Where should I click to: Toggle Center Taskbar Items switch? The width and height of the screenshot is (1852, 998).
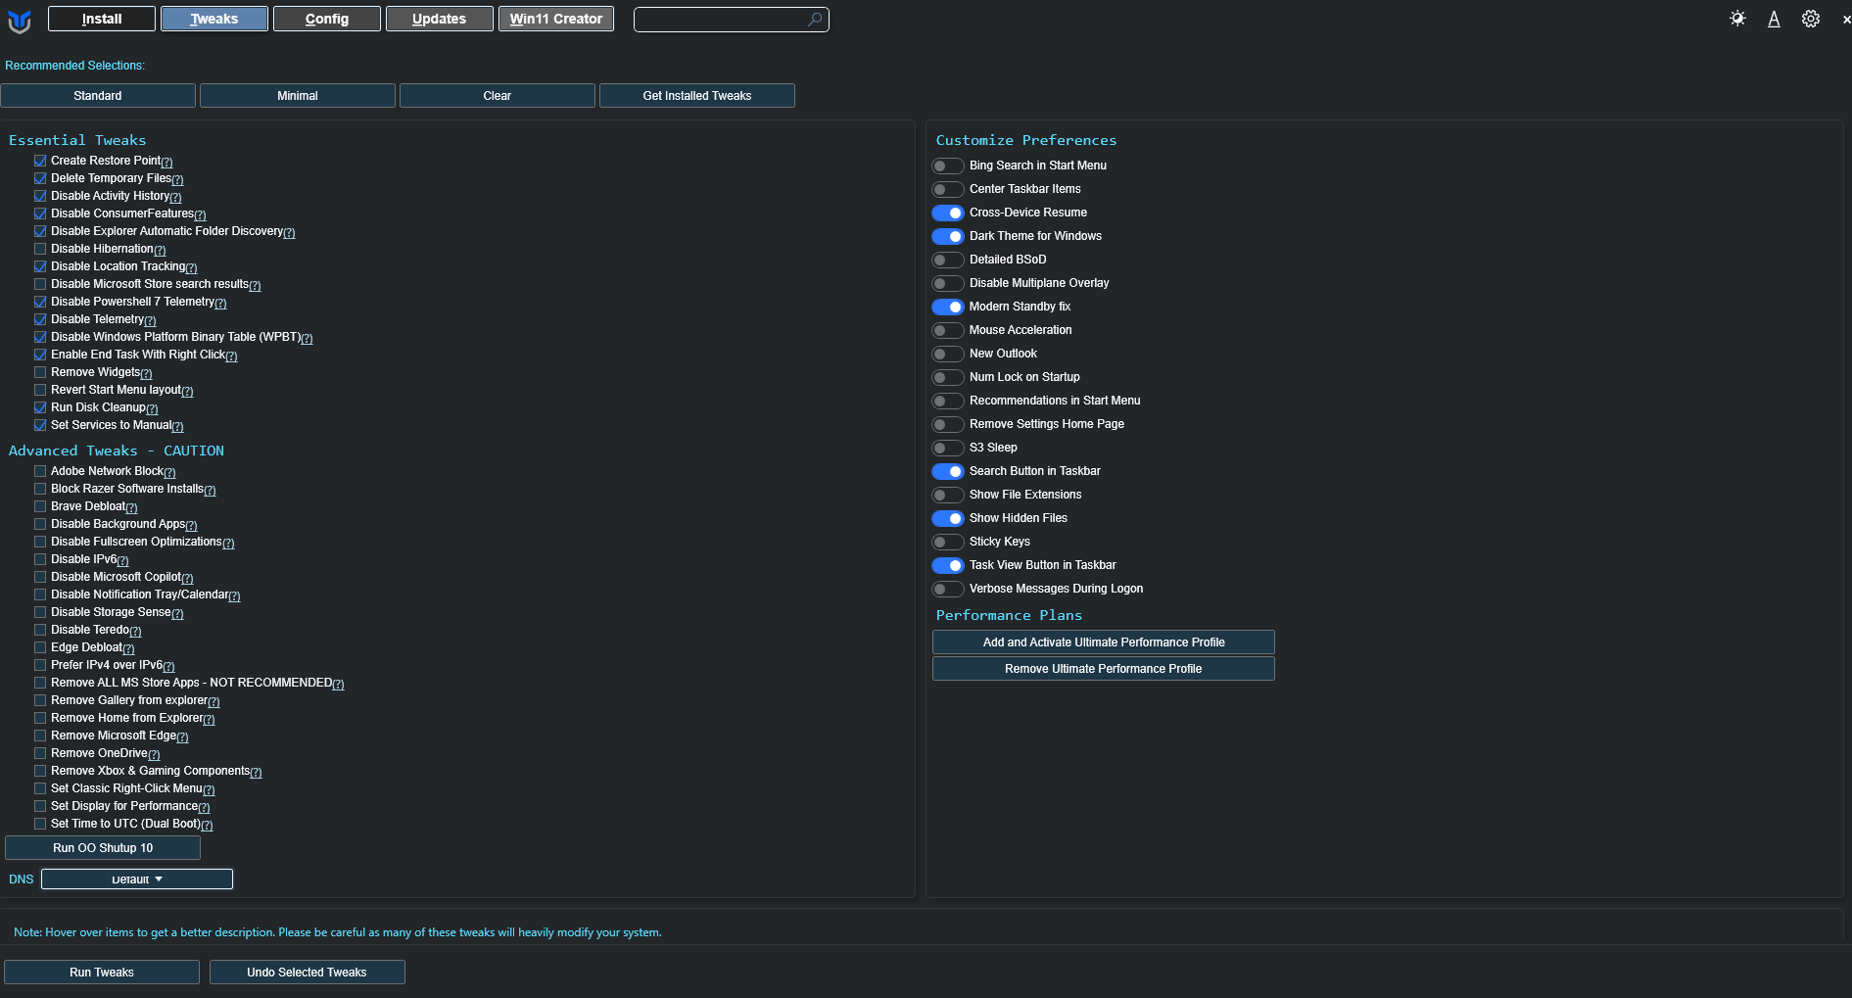coord(947,189)
